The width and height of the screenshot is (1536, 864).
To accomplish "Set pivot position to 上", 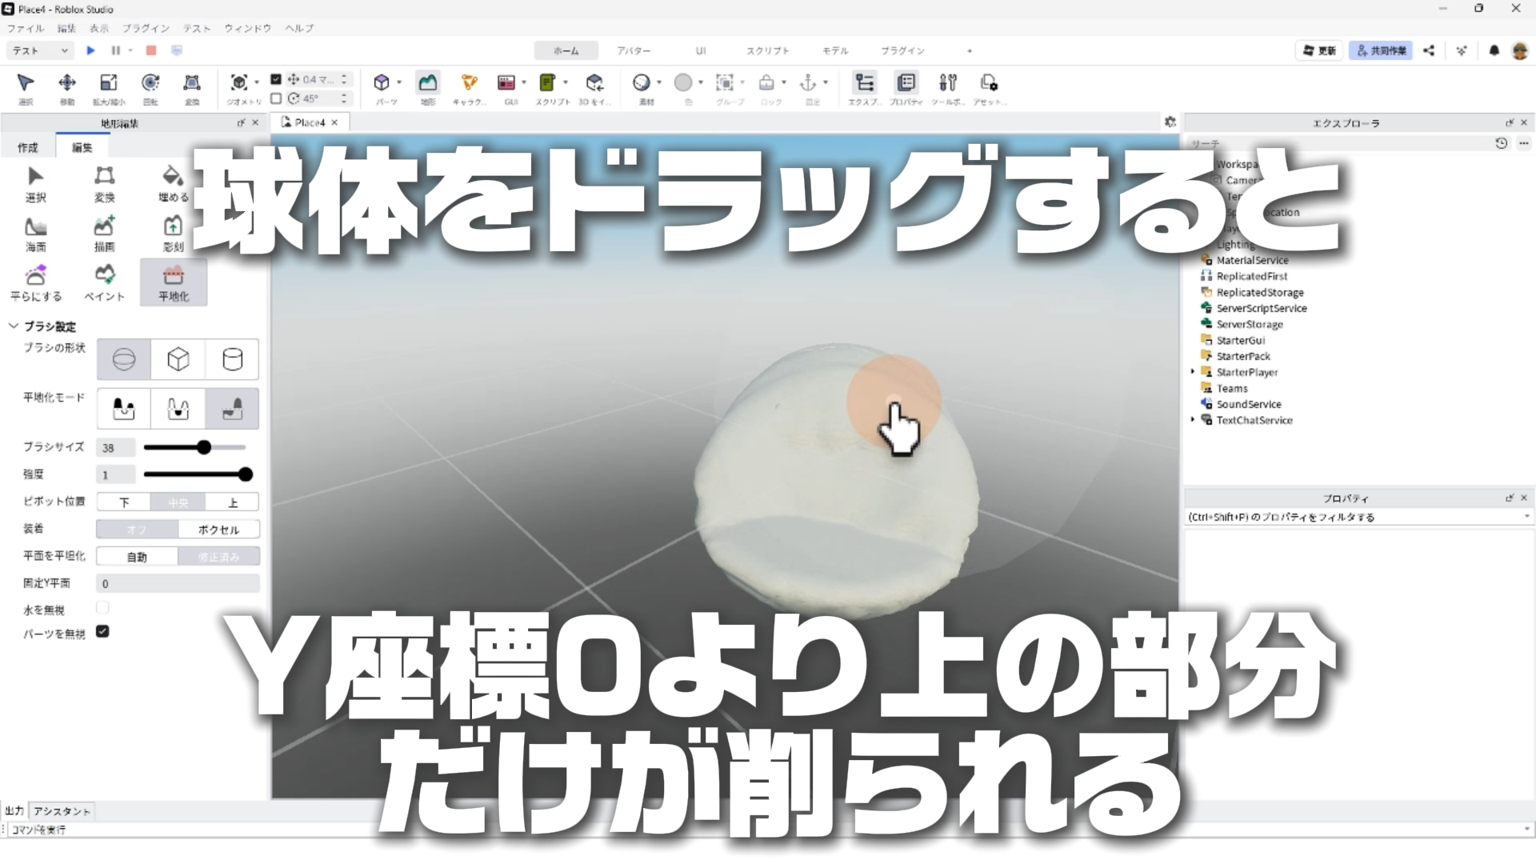I will [232, 502].
